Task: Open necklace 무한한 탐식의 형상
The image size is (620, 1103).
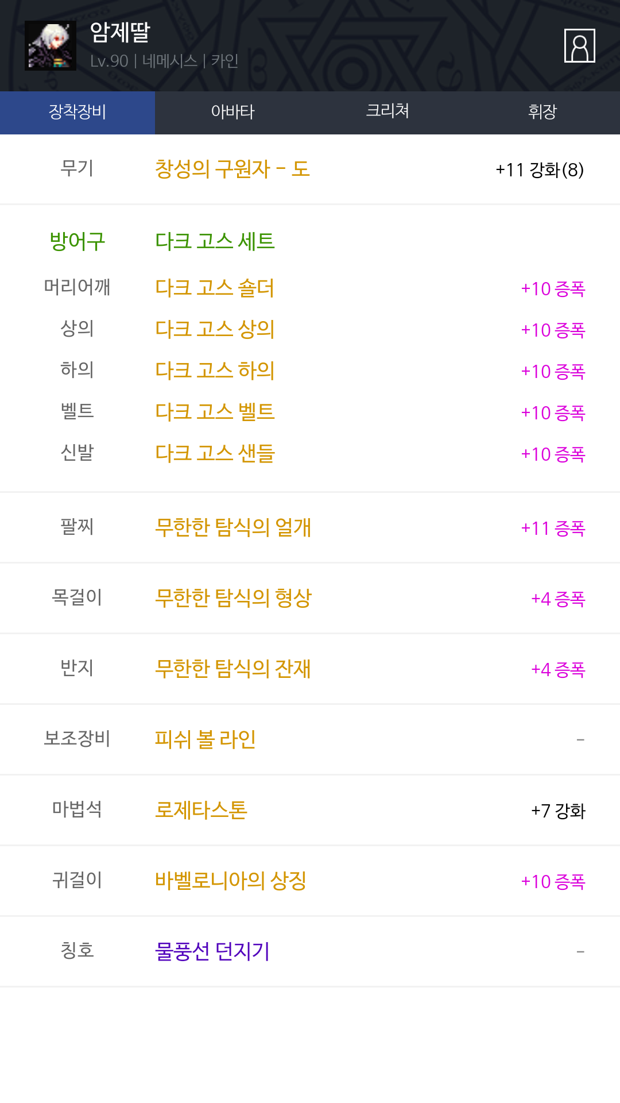Action: (233, 598)
